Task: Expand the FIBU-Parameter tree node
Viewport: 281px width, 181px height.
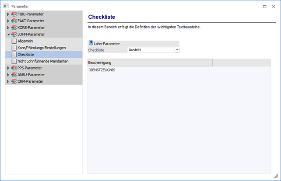Action: point(8,14)
